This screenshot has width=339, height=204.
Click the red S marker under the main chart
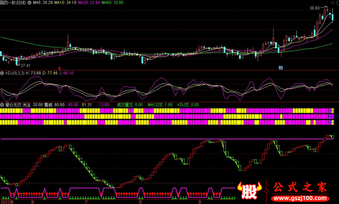click(59, 69)
